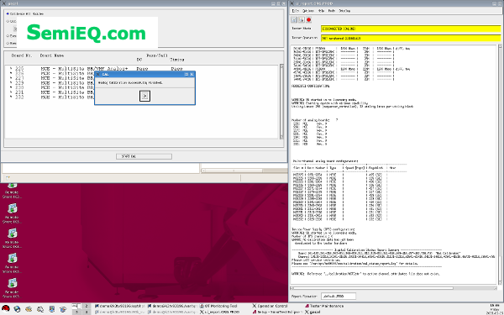The height and width of the screenshot is (315, 504).
Task: Select the first calibration radio option
Action: point(8,13)
